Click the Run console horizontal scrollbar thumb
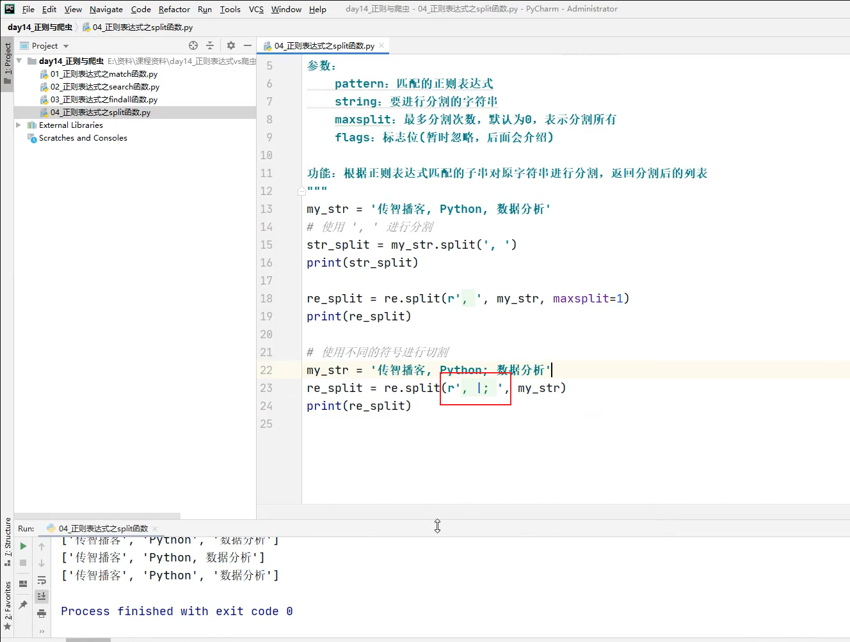The image size is (850, 642). [x=88, y=639]
